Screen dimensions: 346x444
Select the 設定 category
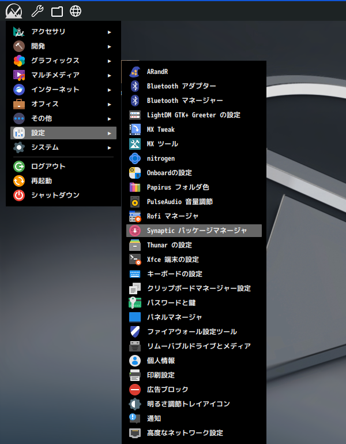[63, 133]
